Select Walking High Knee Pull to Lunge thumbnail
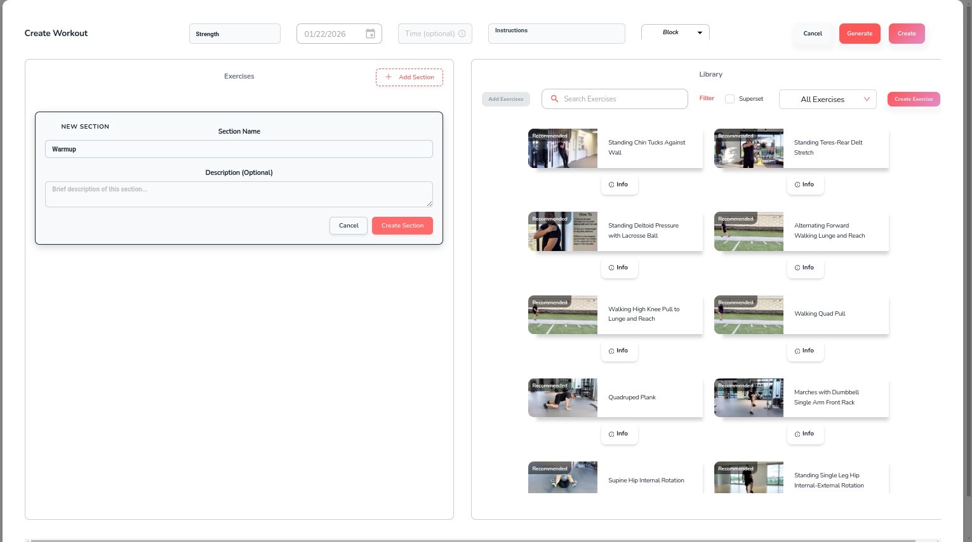The width and height of the screenshot is (972, 542). tap(563, 314)
